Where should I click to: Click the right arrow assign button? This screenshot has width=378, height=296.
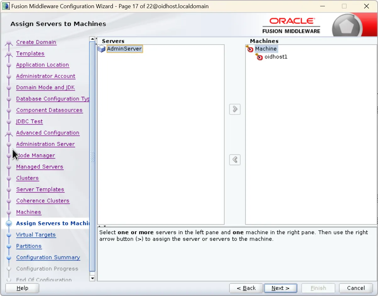(x=235, y=109)
